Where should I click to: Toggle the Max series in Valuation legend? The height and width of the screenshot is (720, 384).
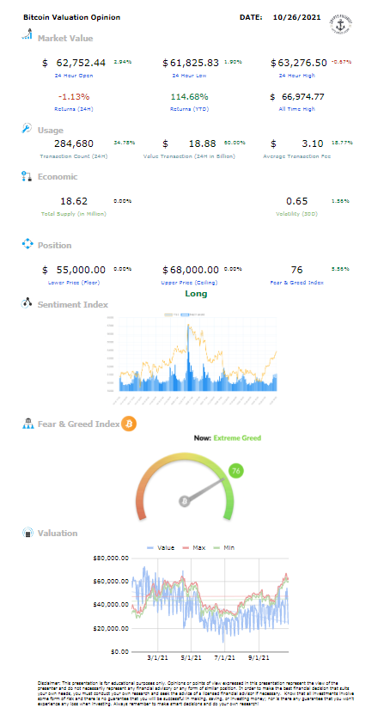[x=193, y=547]
